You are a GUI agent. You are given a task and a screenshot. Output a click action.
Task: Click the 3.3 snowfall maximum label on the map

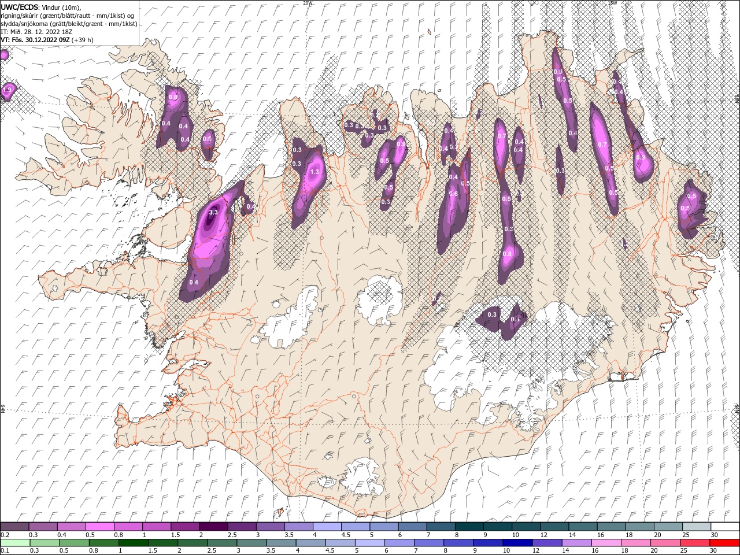(x=213, y=212)
